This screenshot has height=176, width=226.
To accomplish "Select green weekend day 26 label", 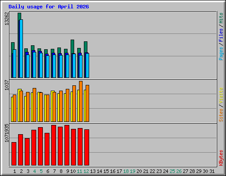I will pos(179,171).
